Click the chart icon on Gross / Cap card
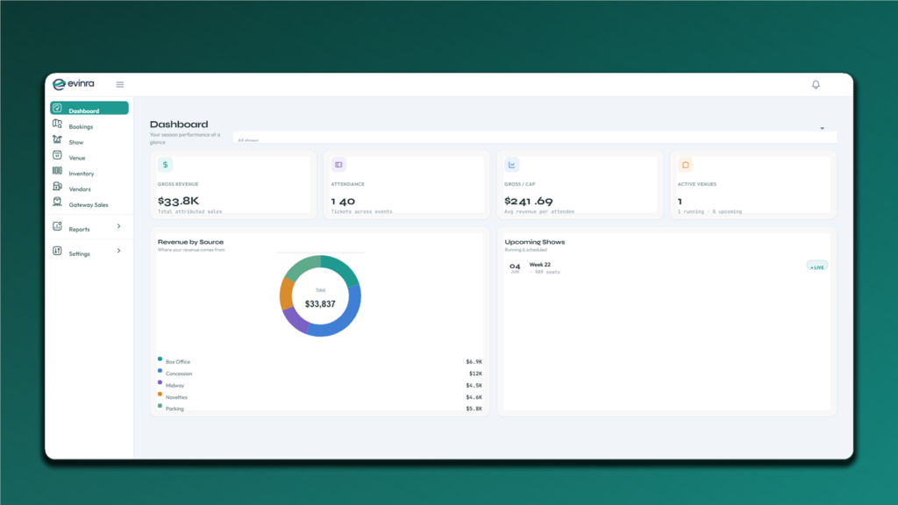The width and height of the screenshot is (898, 505). tap(512, 165)
